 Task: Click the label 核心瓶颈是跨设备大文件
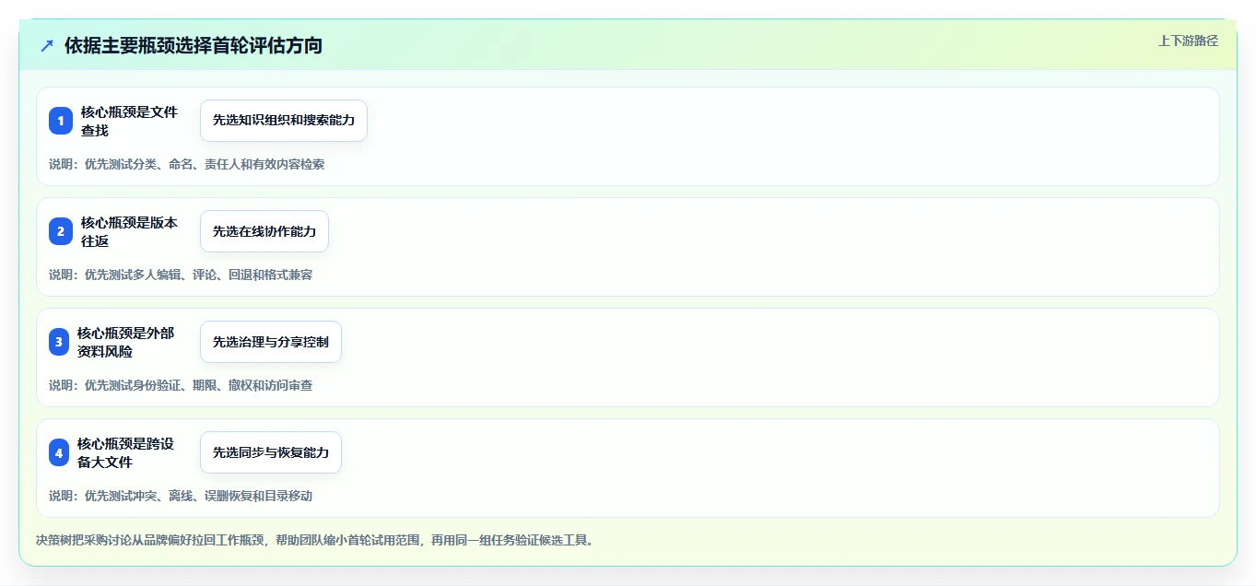click(x=125, y=452)
